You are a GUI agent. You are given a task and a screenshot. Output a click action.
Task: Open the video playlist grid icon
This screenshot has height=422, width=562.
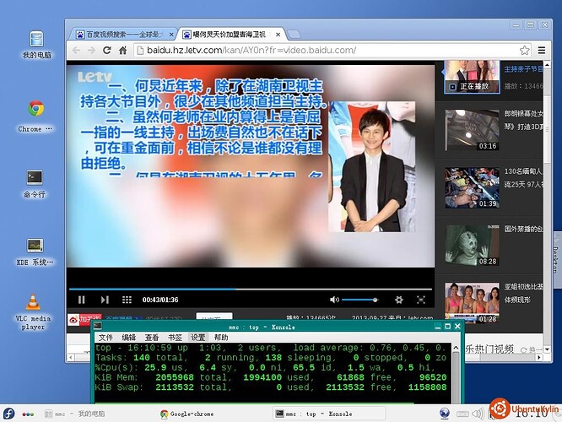coord(127,300)
